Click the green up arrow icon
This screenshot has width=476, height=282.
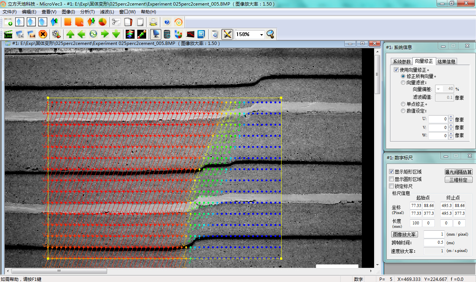pos(70,34)
